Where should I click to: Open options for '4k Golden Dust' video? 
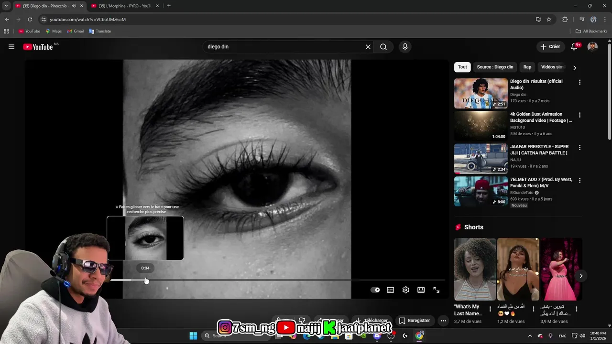click(579, 115)
